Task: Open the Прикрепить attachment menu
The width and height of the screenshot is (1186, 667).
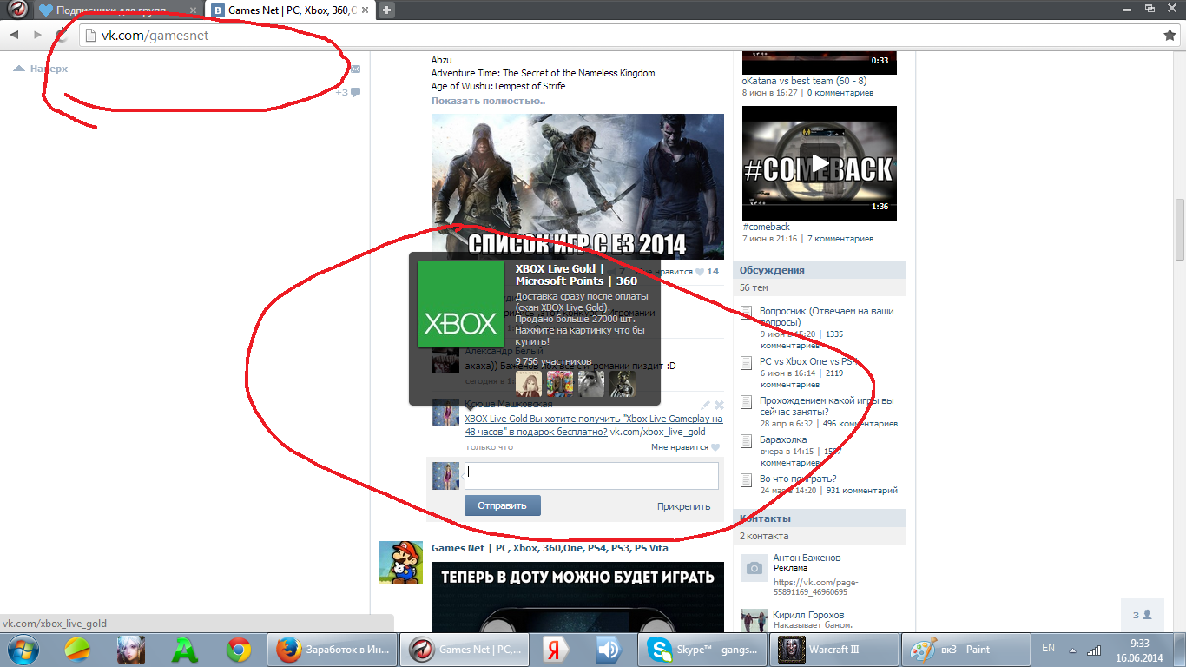Action: 683,506
